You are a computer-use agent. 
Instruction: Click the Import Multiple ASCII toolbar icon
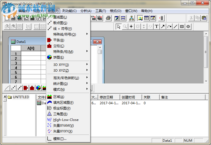(x=100, y=18)
